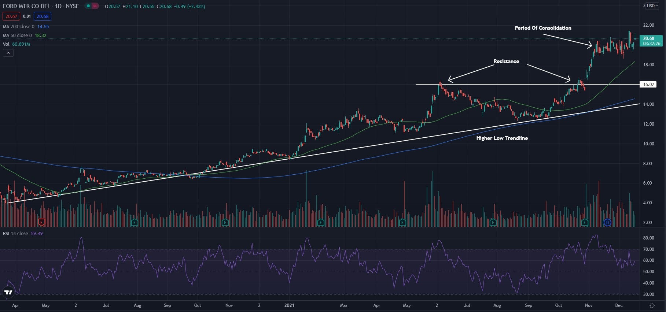Click the 22.00 price axis label
Viewport: 666px width, 312px height.
648,25
